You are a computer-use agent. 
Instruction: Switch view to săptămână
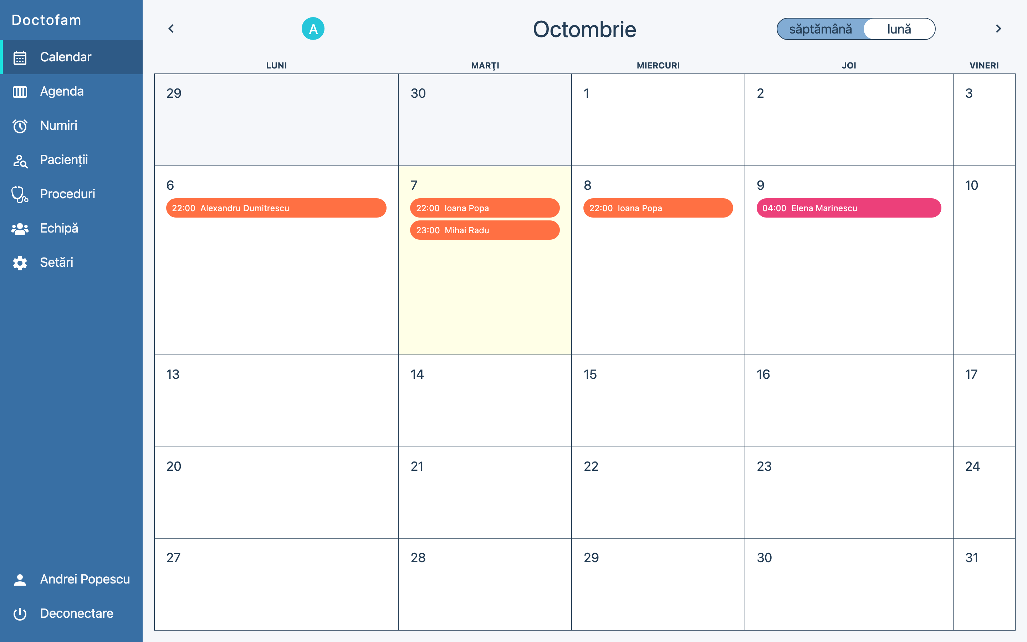click(x=820, y=29)
